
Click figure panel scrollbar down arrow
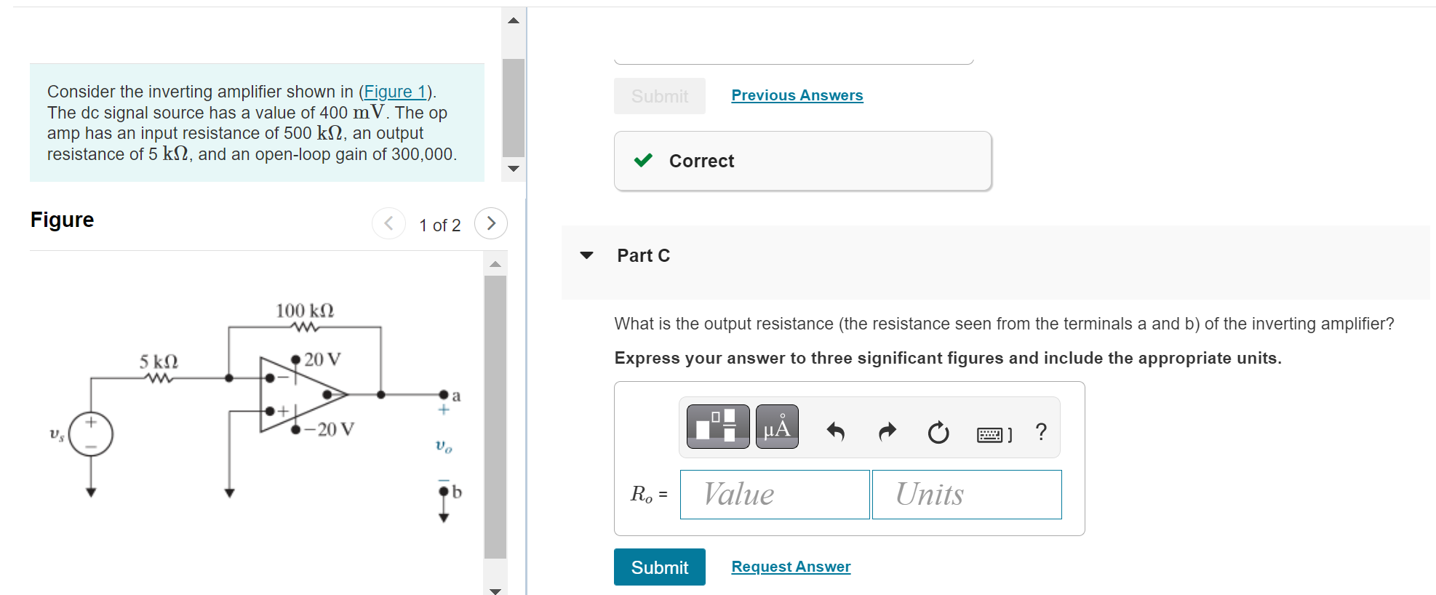coord(495,590)
